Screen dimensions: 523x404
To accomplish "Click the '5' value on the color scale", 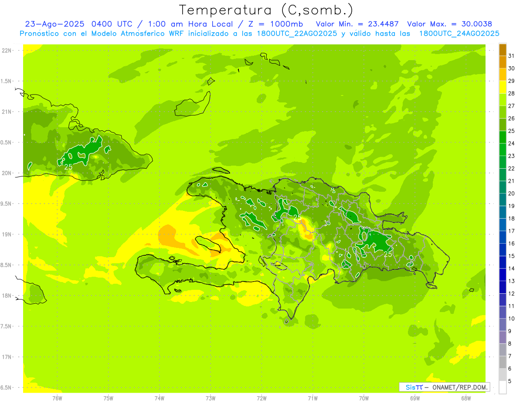I will point(510,381).
